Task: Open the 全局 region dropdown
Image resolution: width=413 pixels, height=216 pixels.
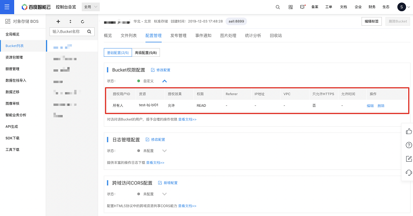Action: [90, 7]
